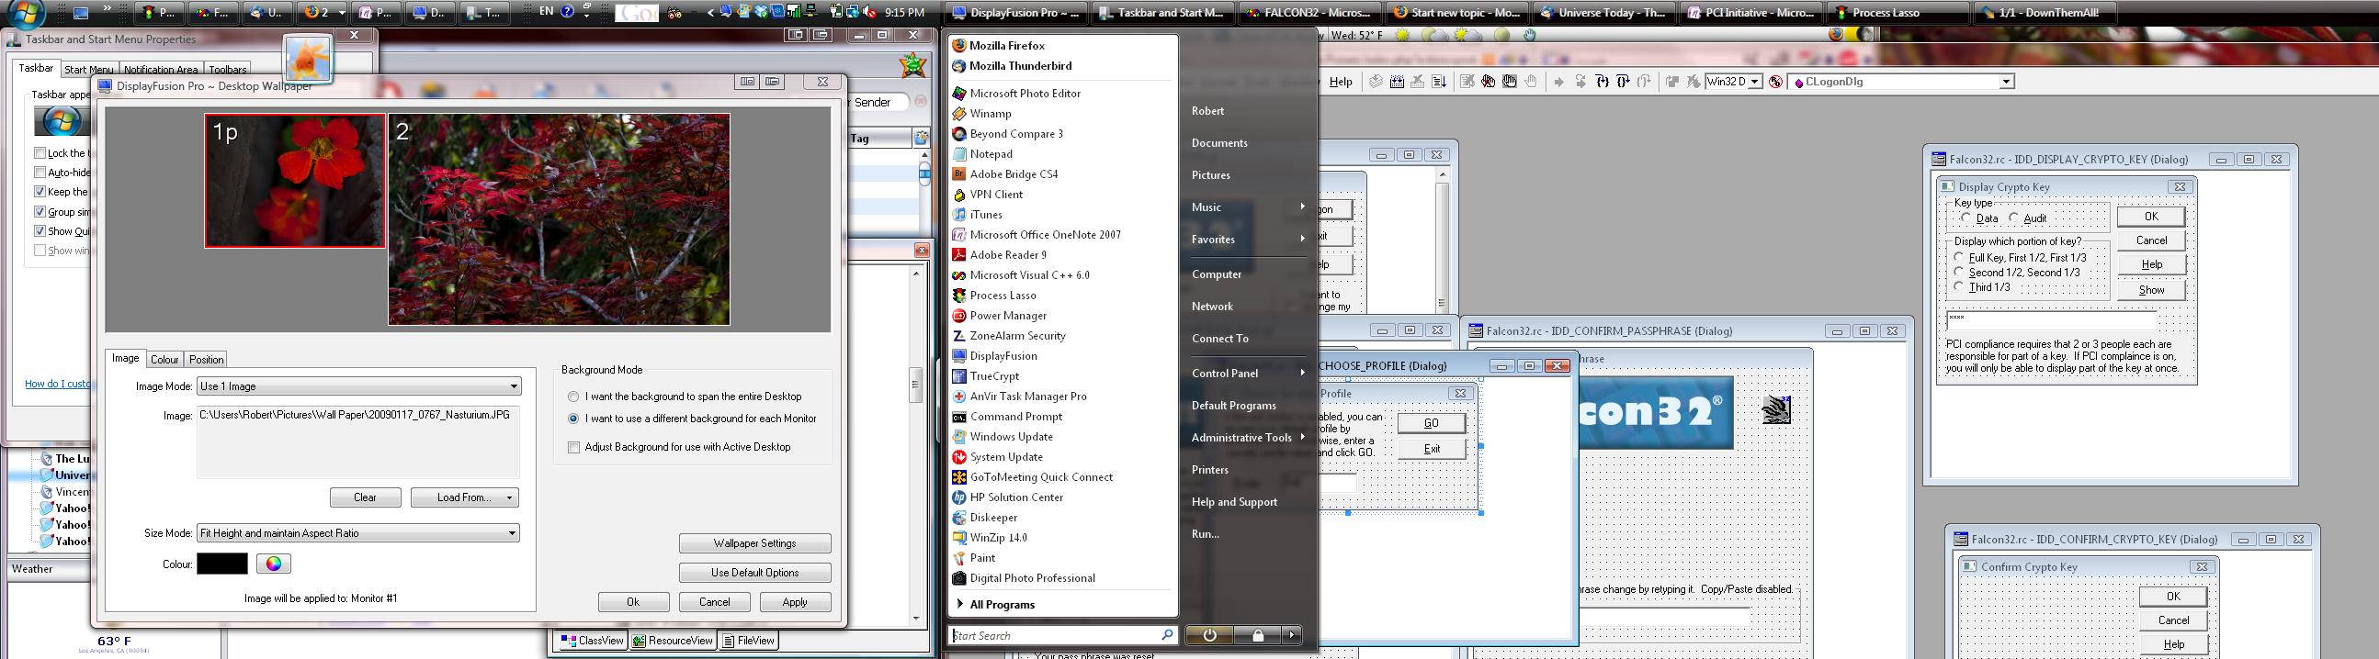Switch to the Position tab
This screenshot has width=2379, height=659.
(206, 360)
